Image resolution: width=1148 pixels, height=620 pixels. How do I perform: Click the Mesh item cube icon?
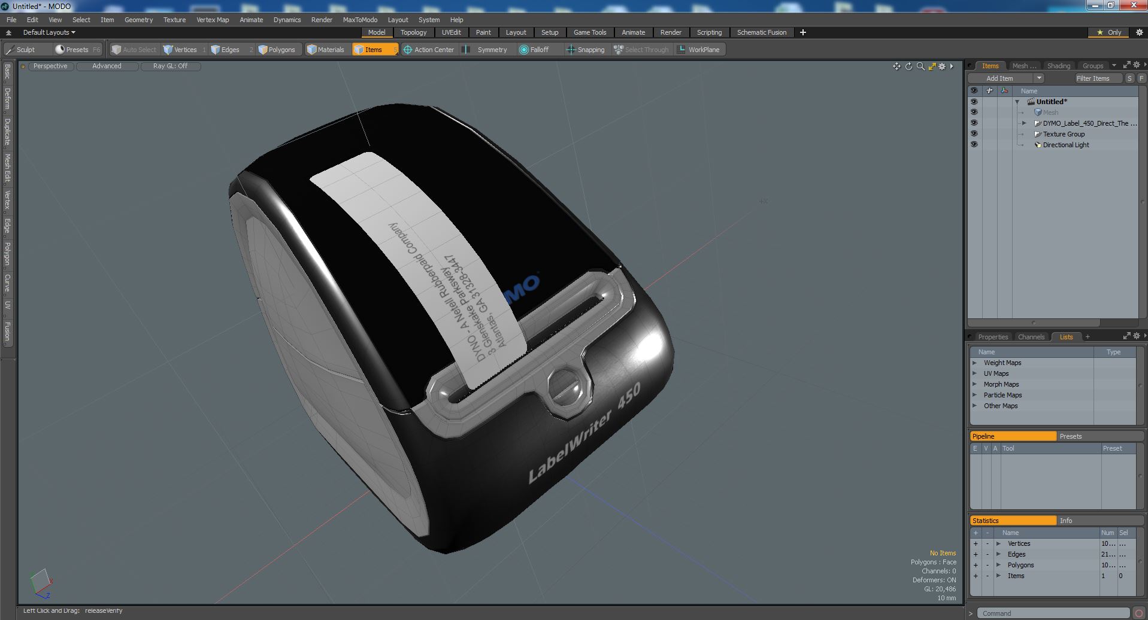[x=1038, y=113]
